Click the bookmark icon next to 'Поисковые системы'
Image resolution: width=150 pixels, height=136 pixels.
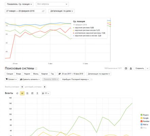coord(36,69)
